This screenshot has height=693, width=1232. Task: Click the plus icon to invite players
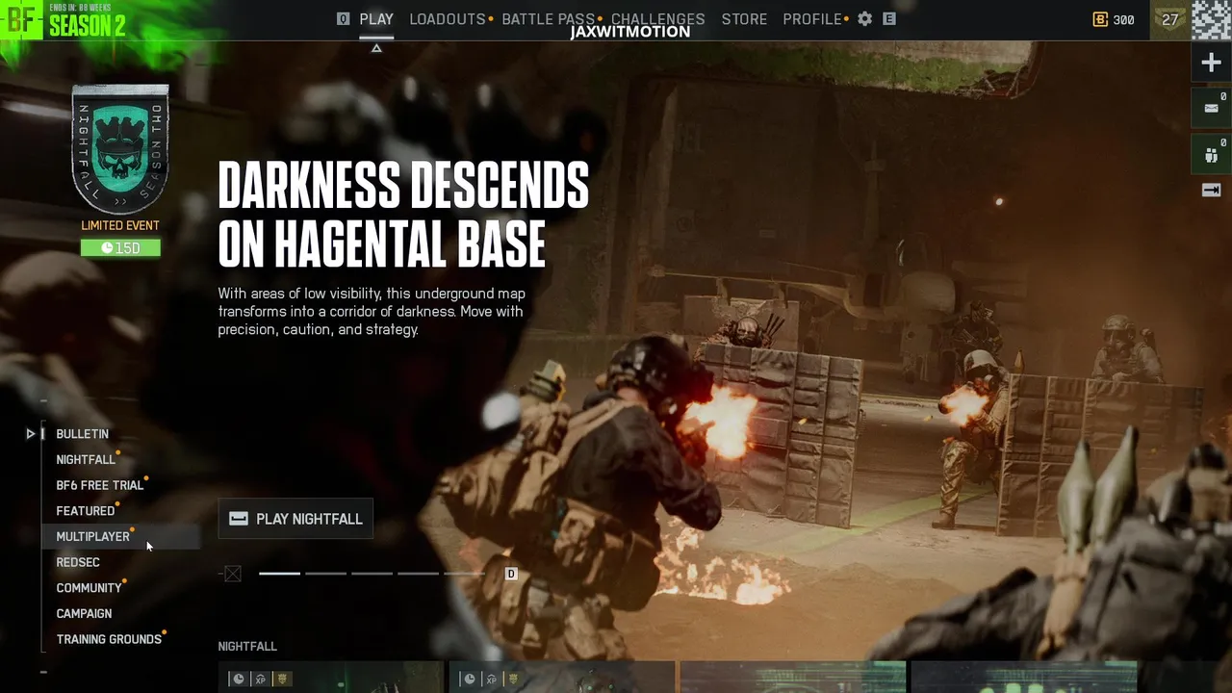1211,64
